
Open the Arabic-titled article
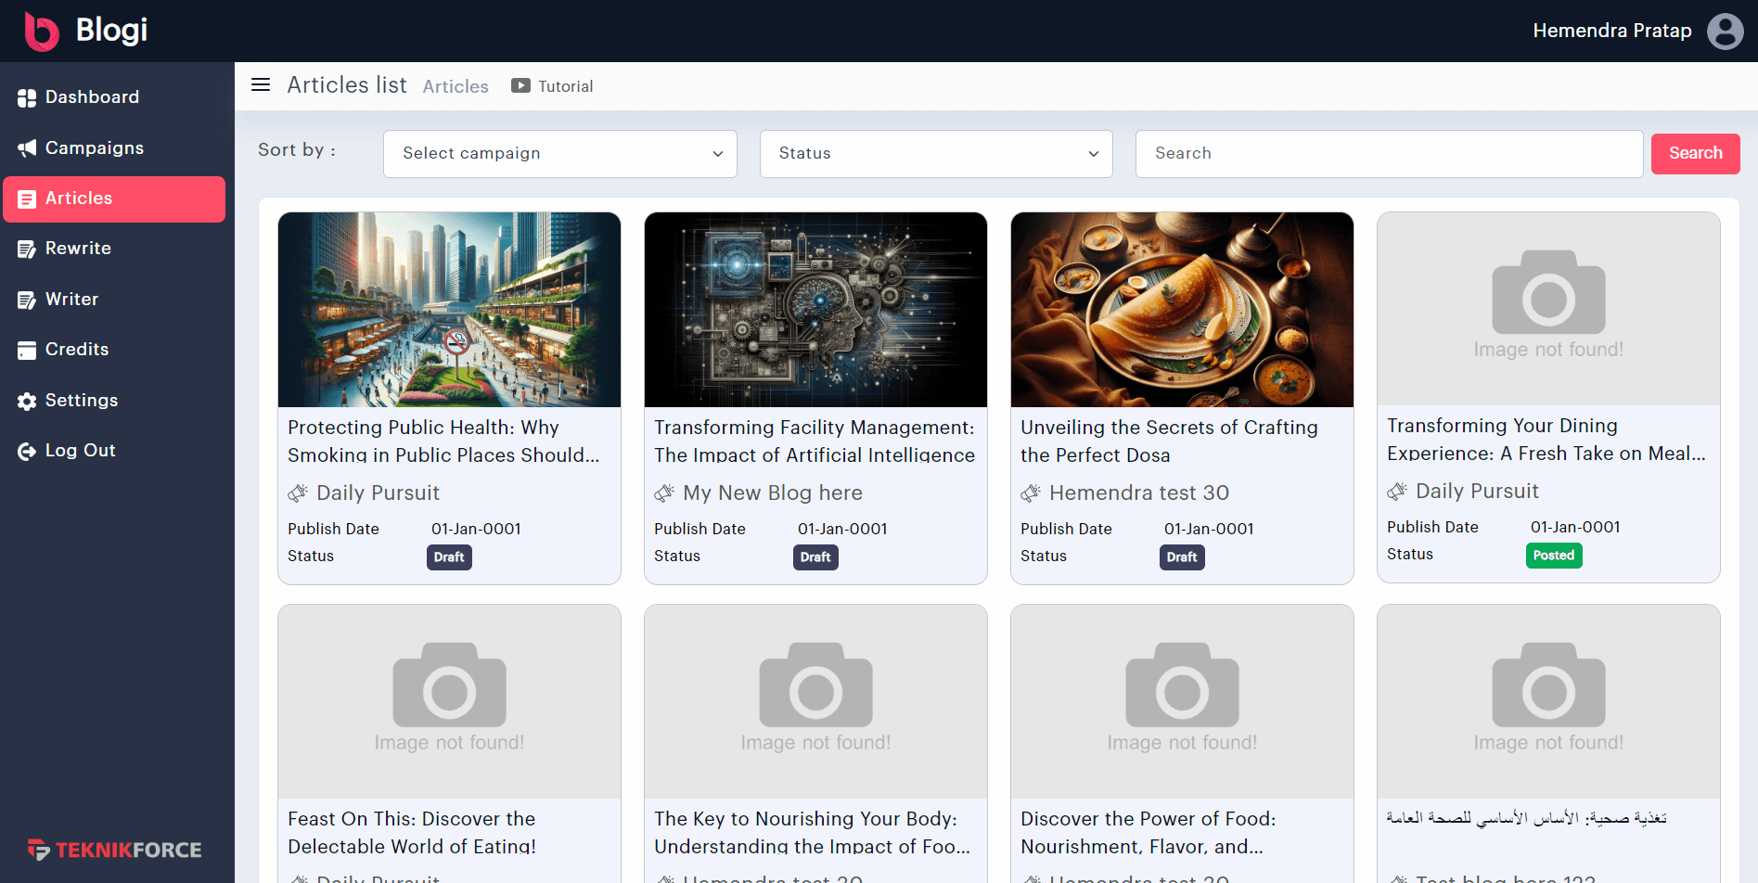1527,818
